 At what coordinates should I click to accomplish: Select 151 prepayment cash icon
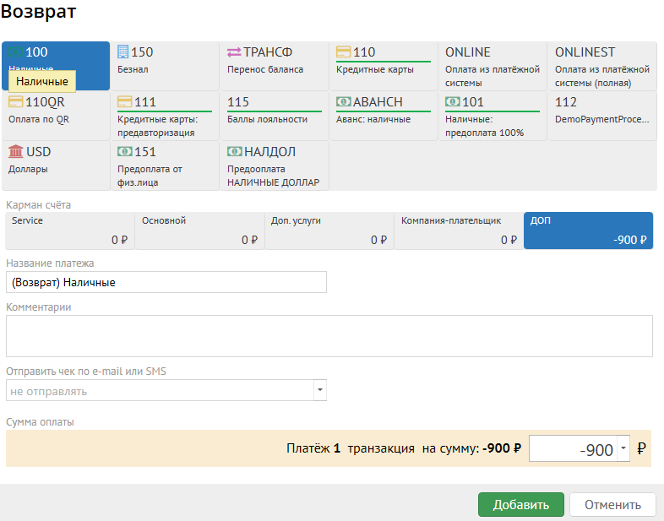(124, 152)
